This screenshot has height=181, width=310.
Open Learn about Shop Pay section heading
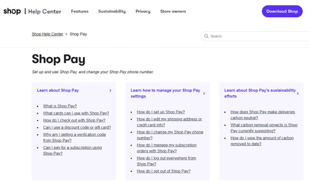[x=58, y=90]
